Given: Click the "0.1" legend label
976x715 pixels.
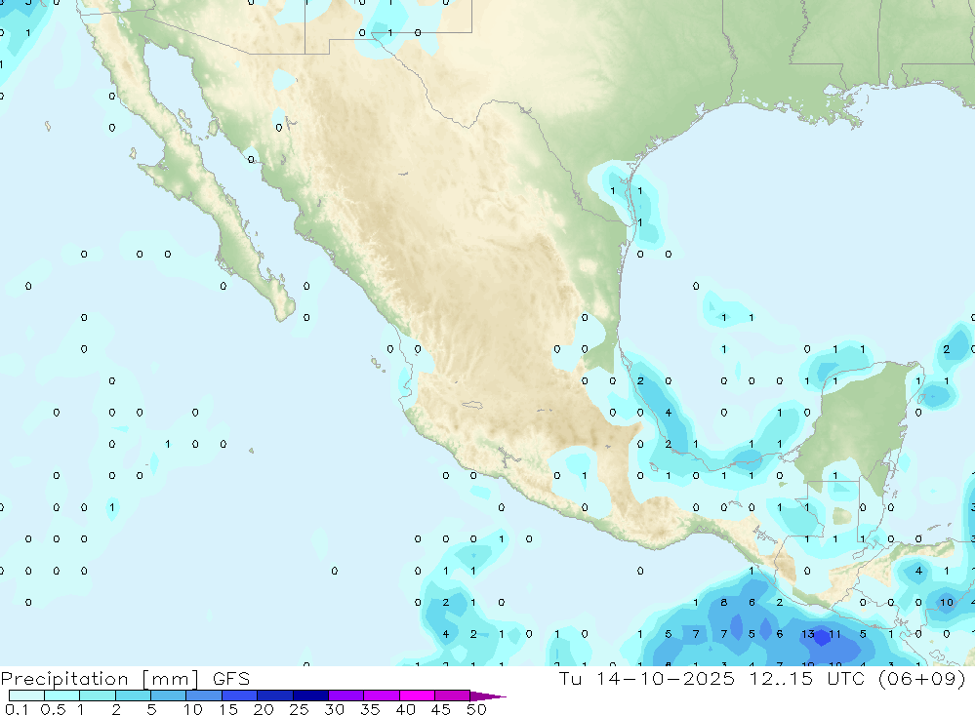Looking at the screenshot, I should [x=17, y=709].
